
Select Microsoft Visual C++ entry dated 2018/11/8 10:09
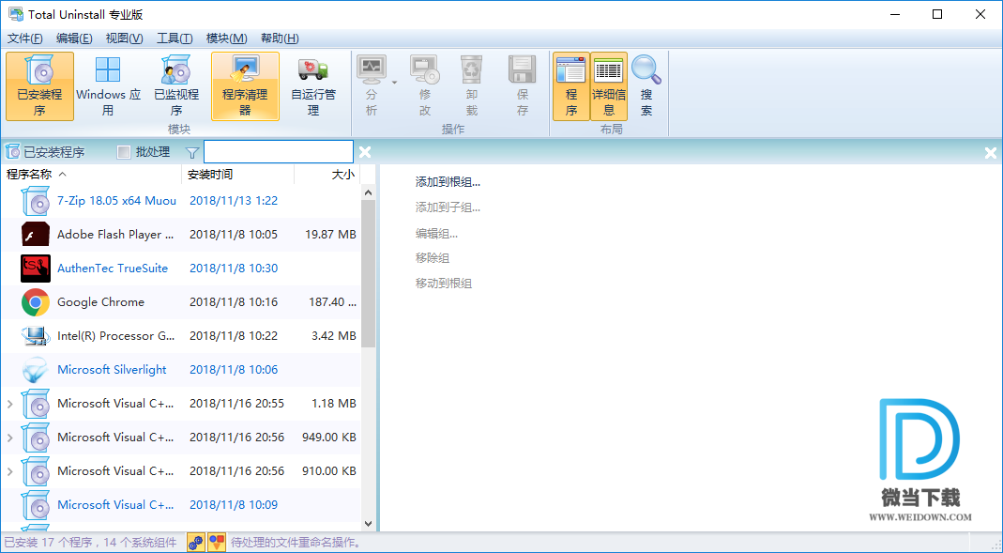[181, 505]
